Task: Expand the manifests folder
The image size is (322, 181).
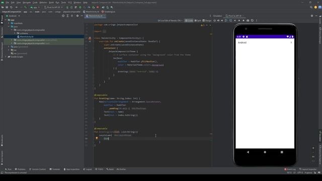Action: pos(9,23)
